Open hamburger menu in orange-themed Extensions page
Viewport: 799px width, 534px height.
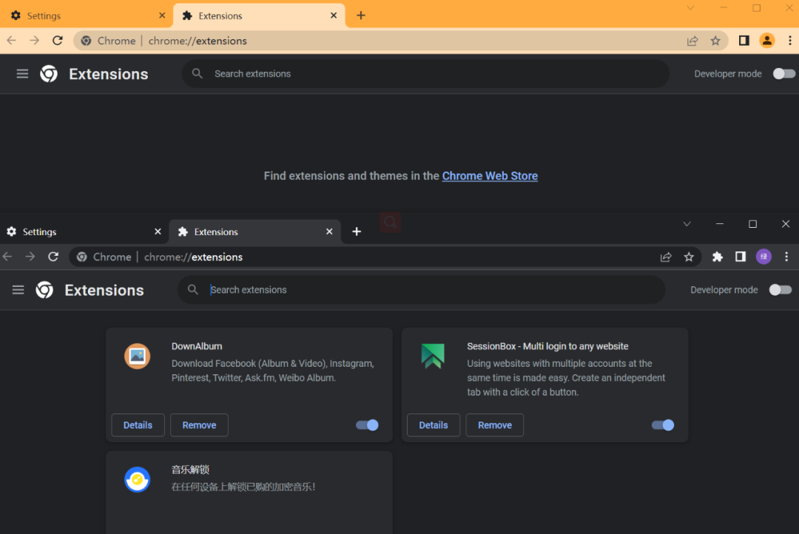click(22, 74)
